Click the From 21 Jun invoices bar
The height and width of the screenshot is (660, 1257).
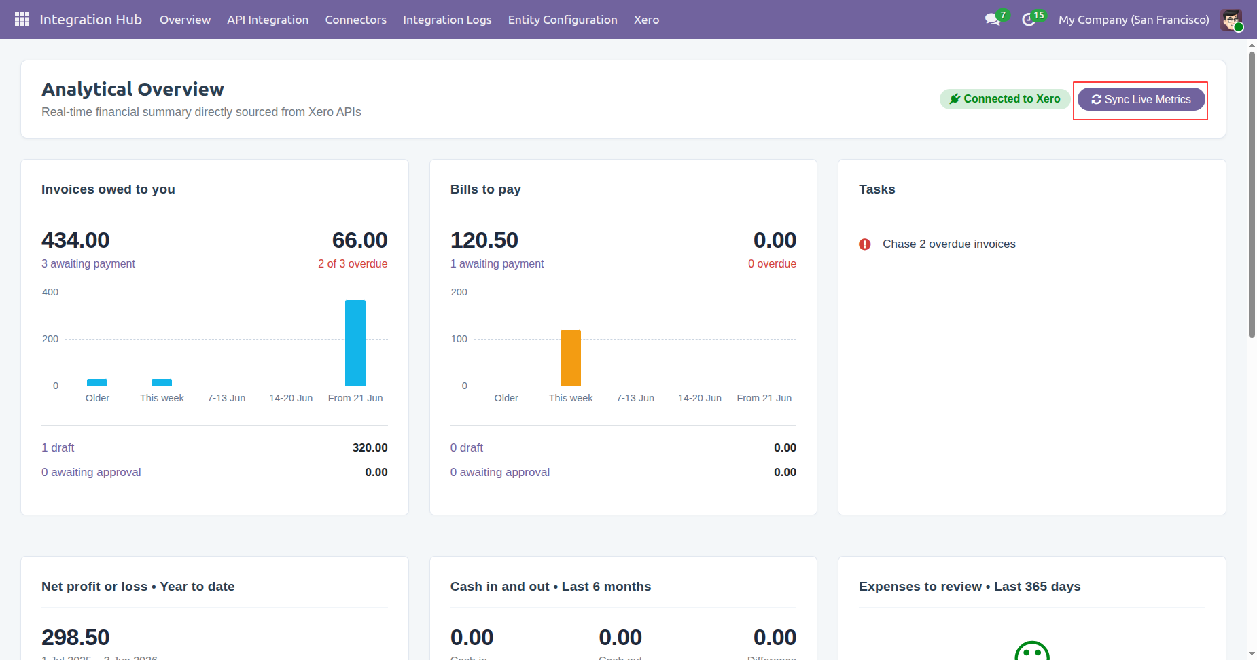(x=355, y=343)
